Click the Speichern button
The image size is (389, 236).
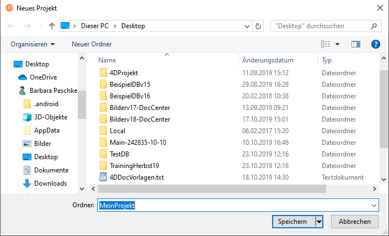(x=292, y=222)
